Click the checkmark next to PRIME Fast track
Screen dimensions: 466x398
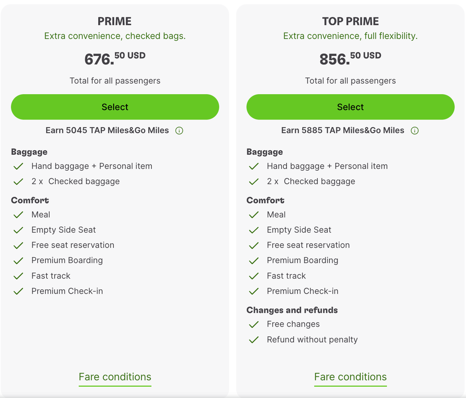click(x=18, y=276)
